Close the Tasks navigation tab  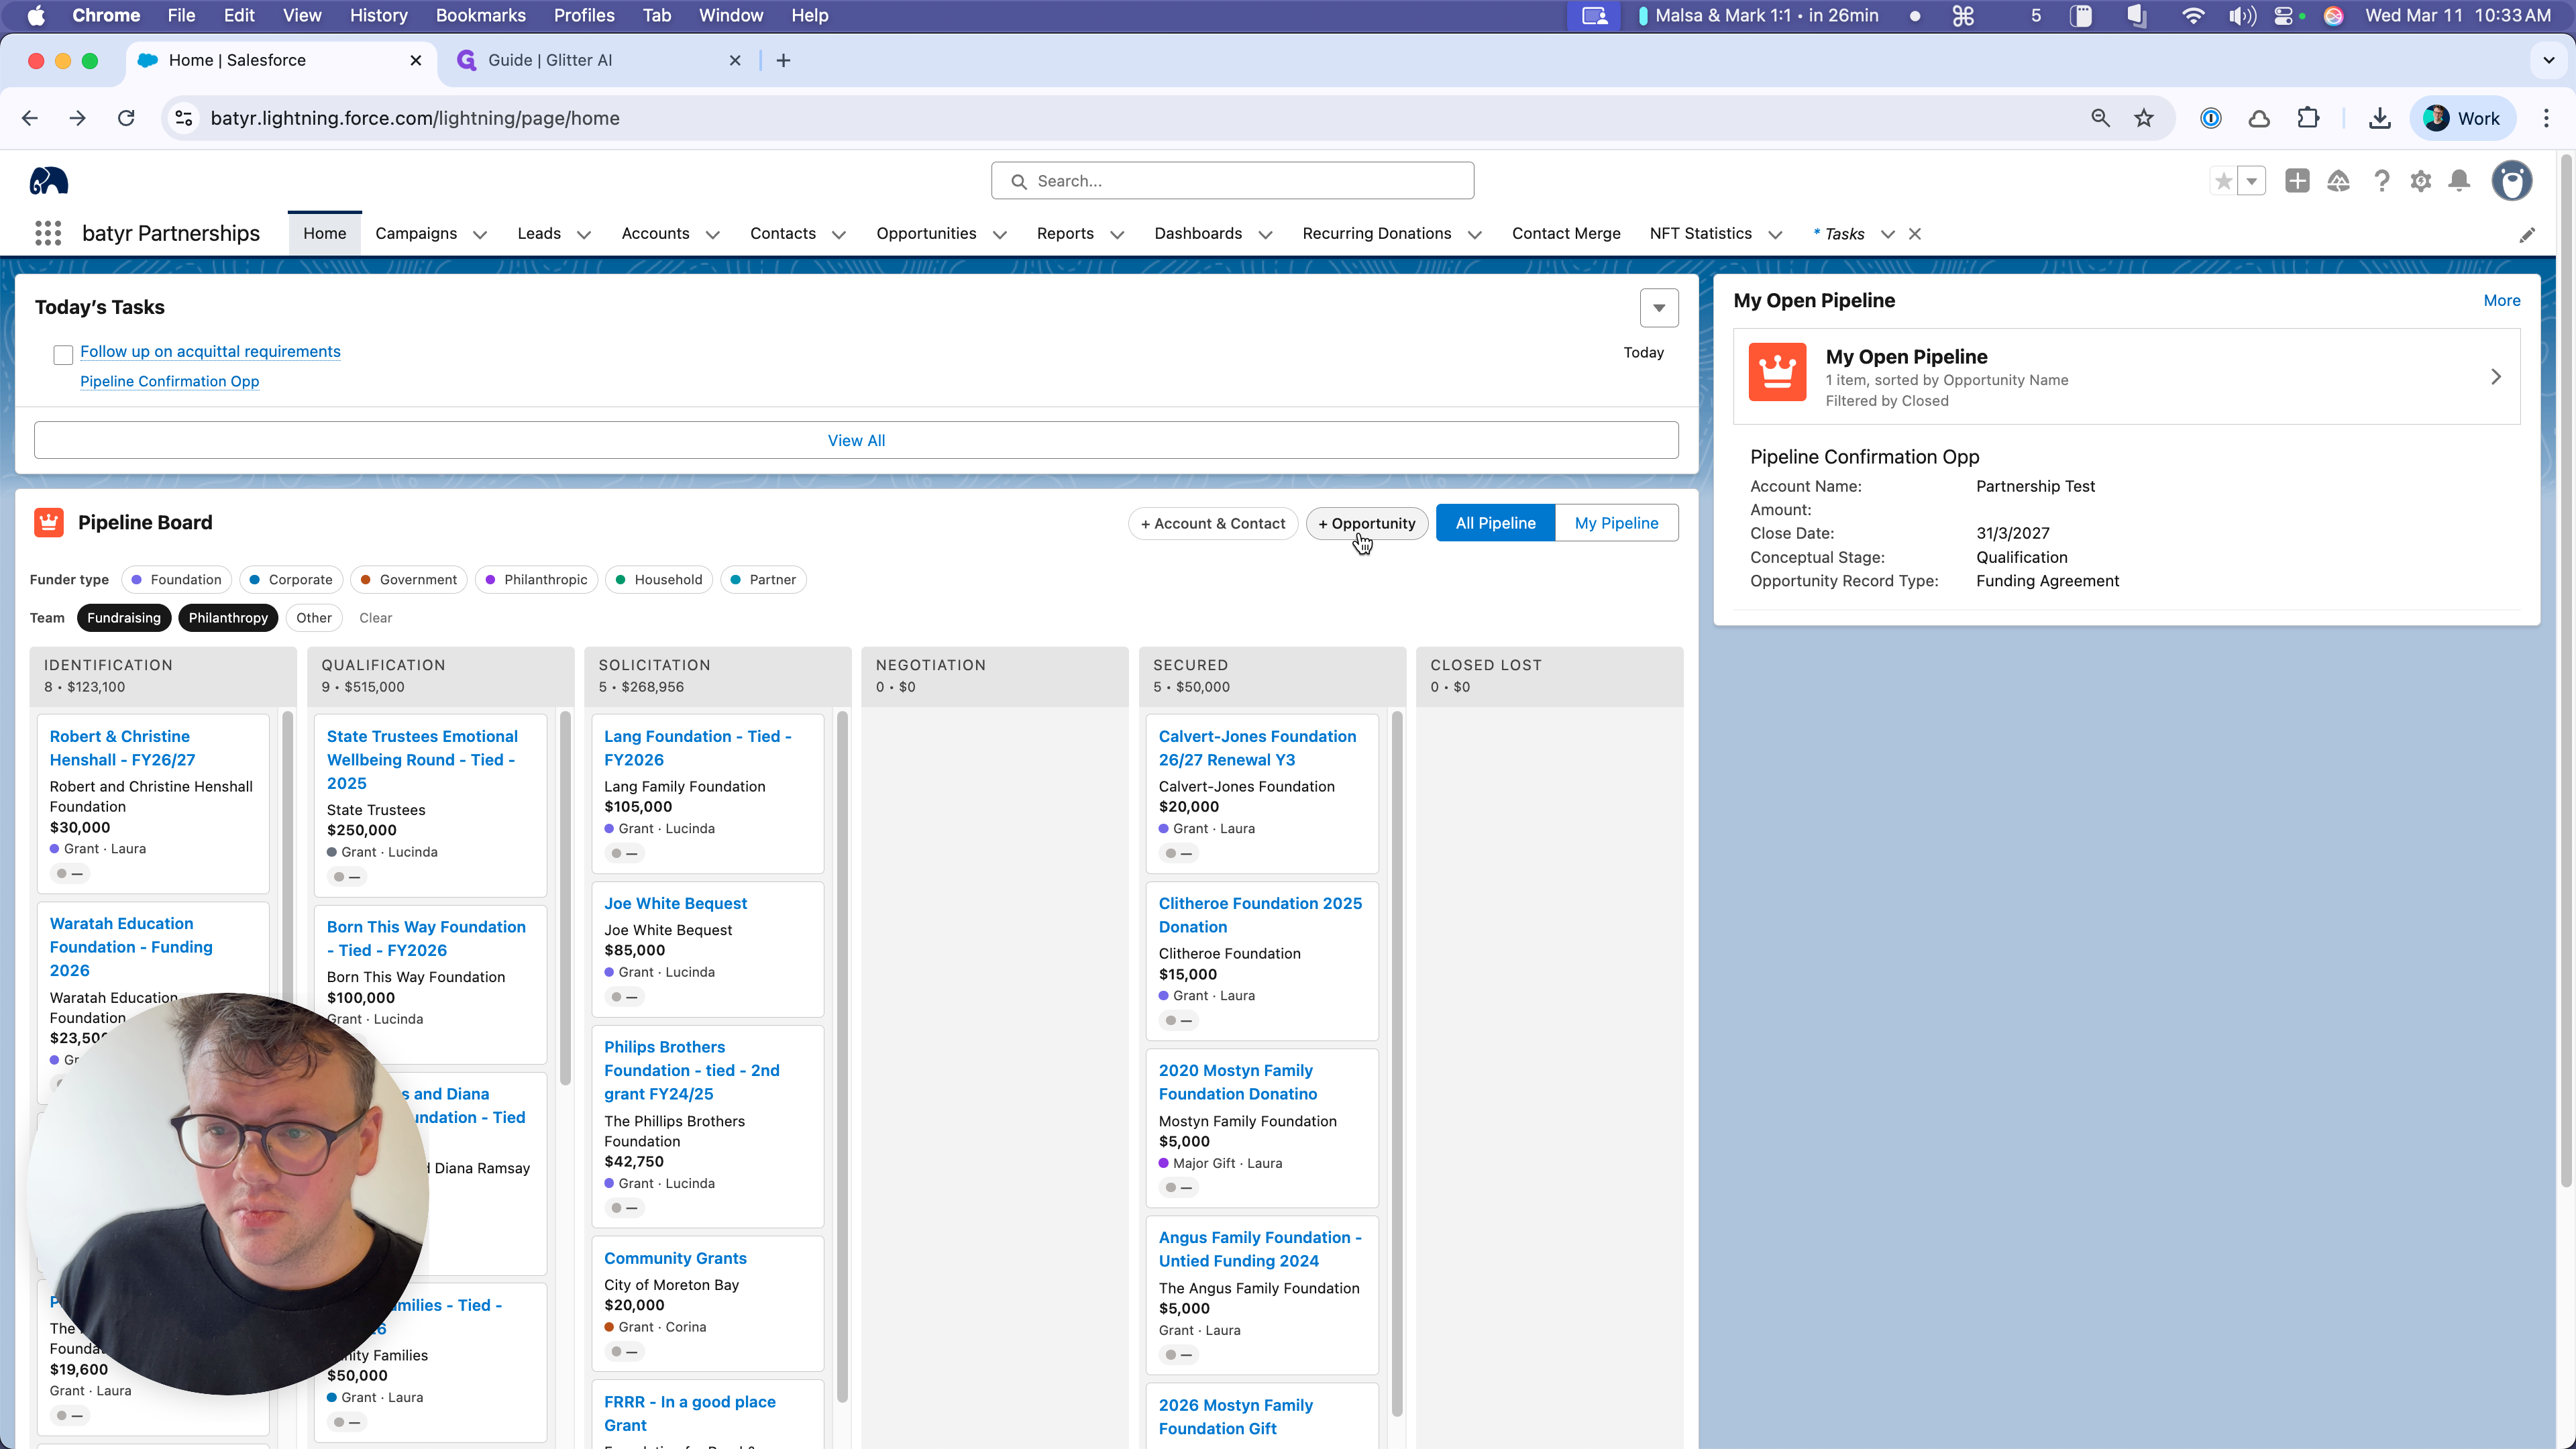pyautogui.click(x=1914, y=234)
